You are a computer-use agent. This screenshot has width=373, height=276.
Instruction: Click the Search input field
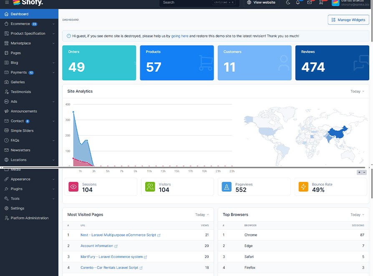[x=199, y=3]
